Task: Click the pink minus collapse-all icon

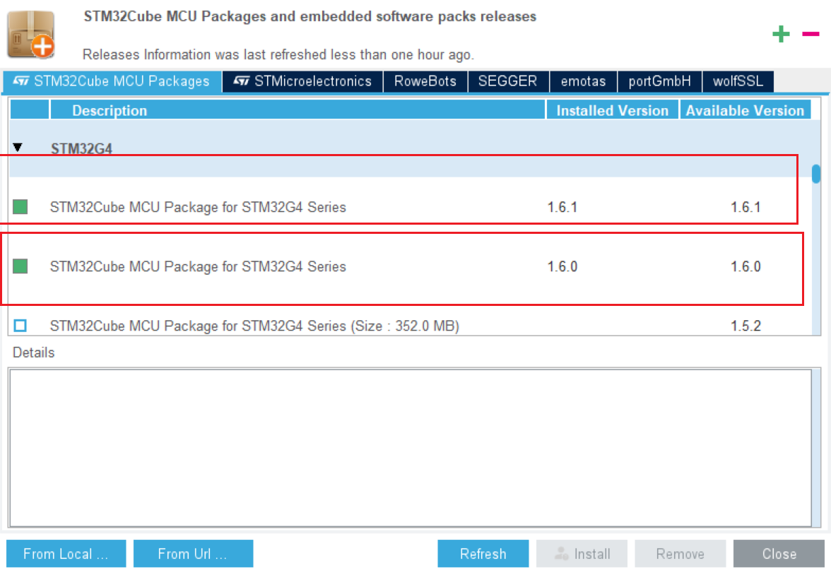Action: coord(811,35)
